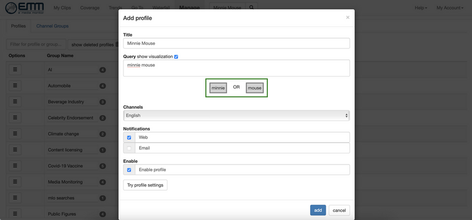Open the options menu for Beverage Industry
Image resolution: width=472 pixels, height=220 pixels.
[x=15, y=102]
